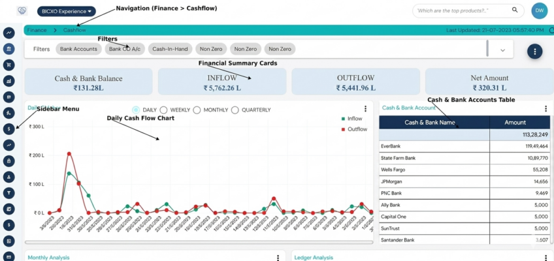Image resolution: width=554 pixels, height=261 pixels.
Task: Click the shopping cart icon in sidebar
Action: [9, 65]
